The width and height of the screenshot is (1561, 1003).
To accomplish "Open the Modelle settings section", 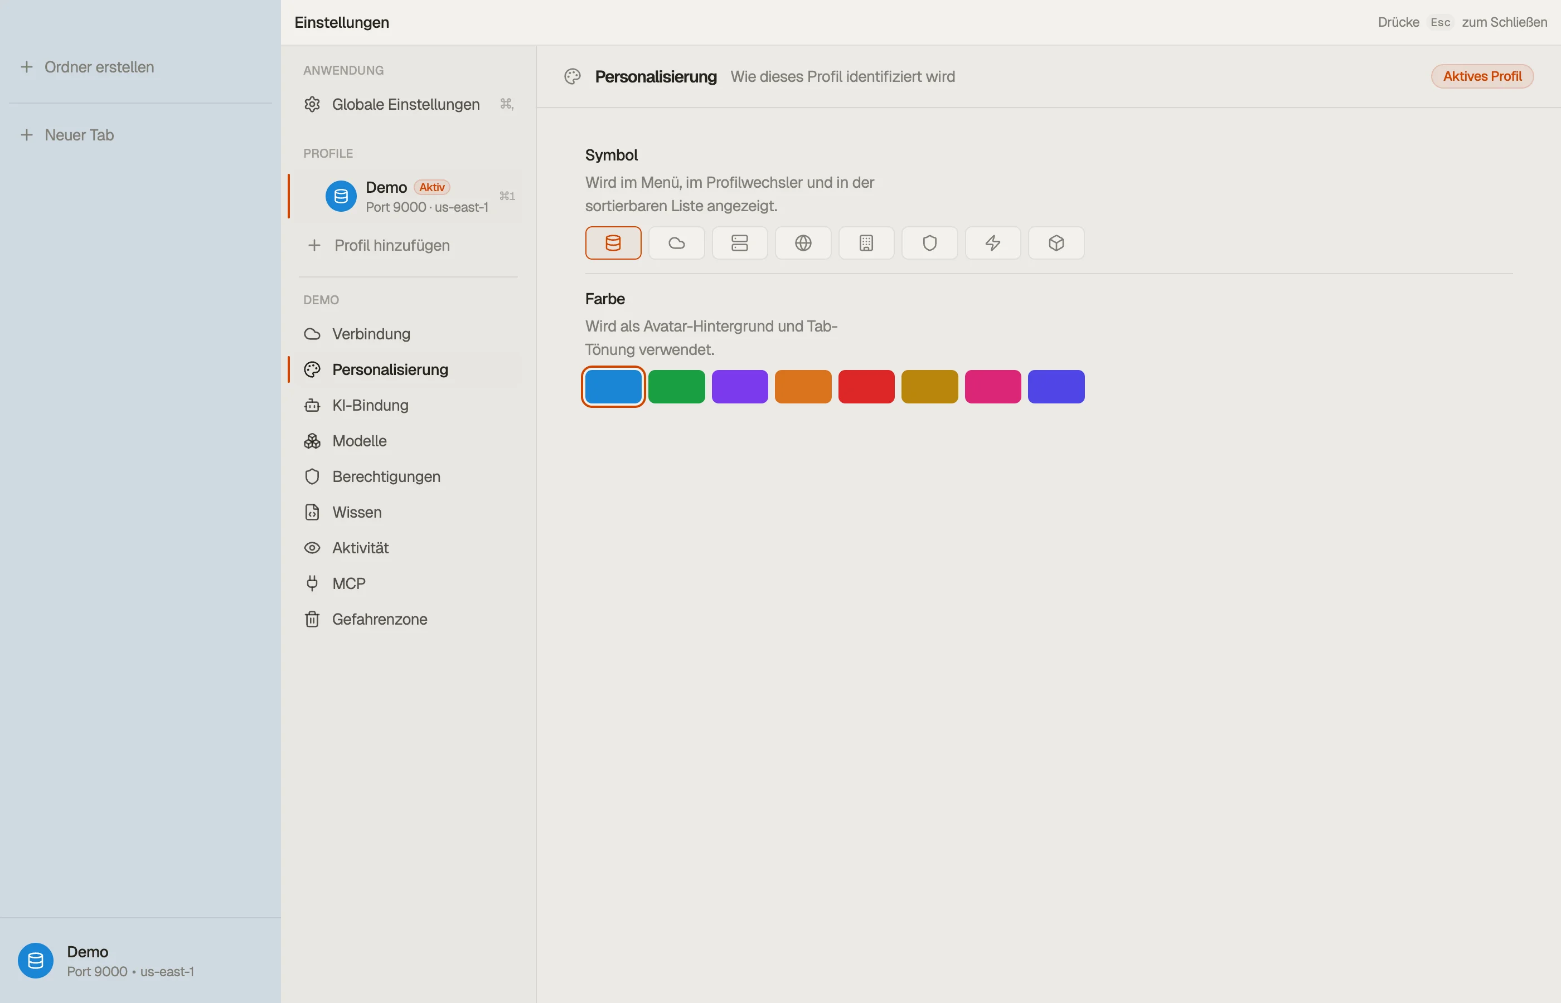I will 408,441.
